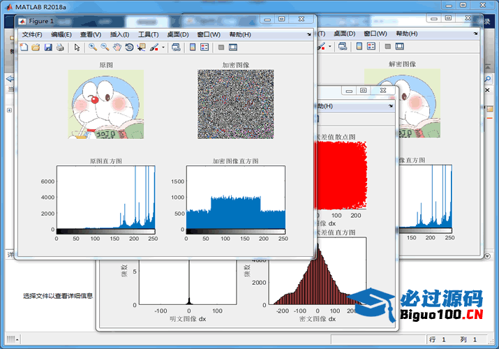Click the MATLAB status bar busy indicator

[x=13, y=339]
